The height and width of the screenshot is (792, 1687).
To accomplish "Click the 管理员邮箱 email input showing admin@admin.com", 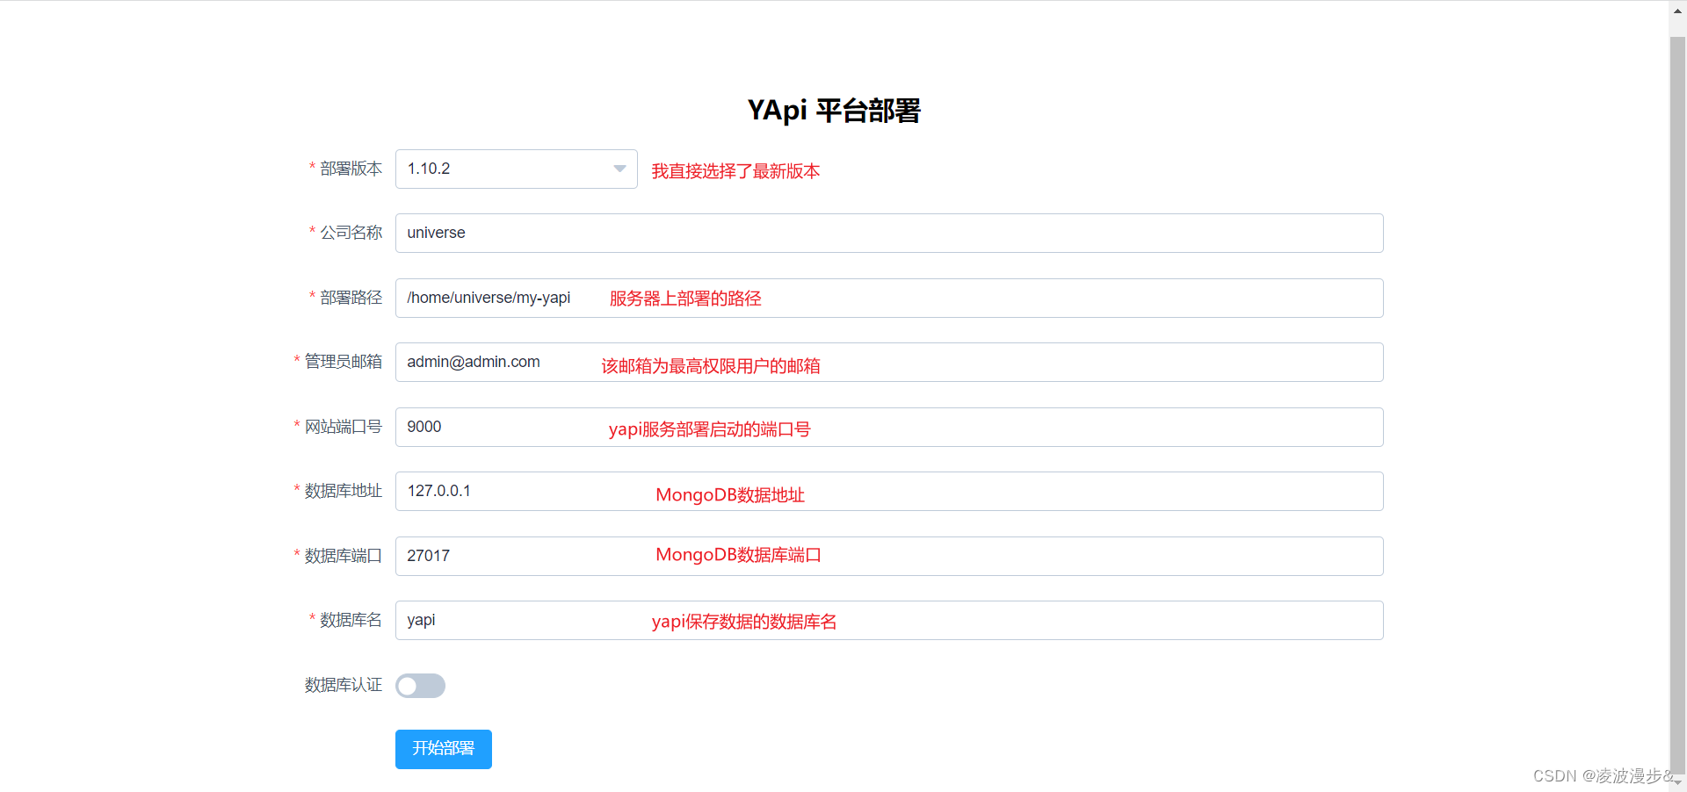I will tap(888, 362).
